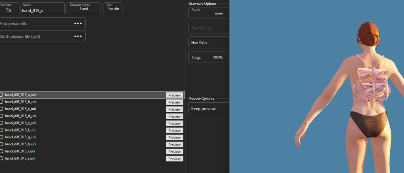404x173 pixels.
Task: Select texture row hand_diff_015_f_uni
Action: pos(92,130)
